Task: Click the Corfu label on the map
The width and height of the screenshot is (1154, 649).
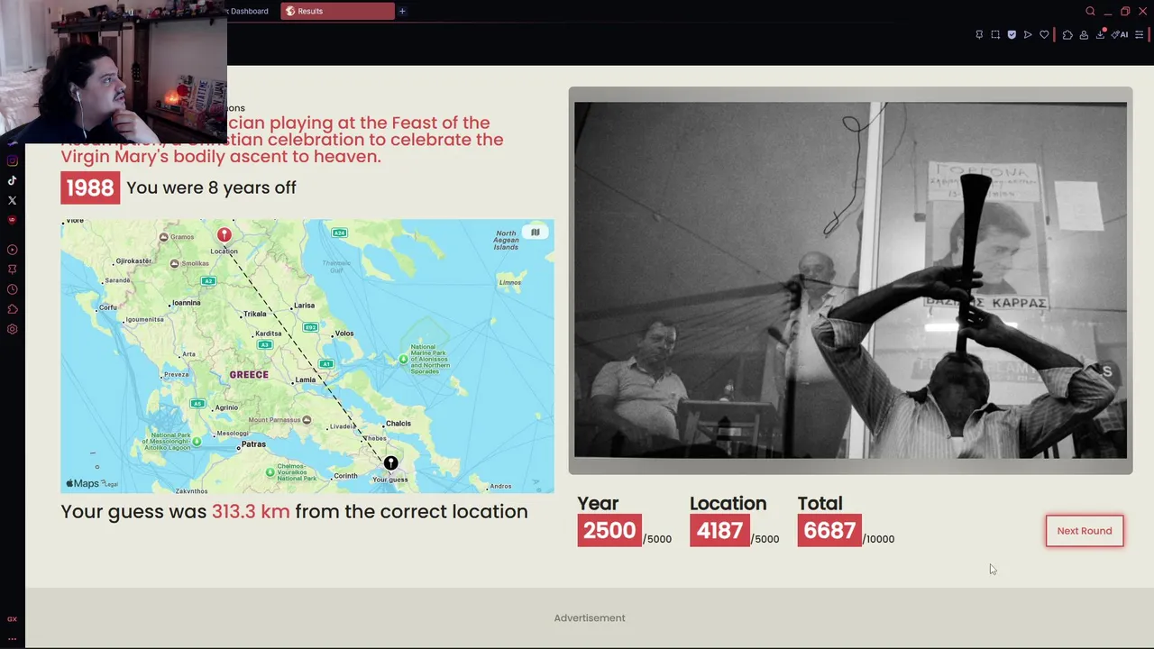Action: coord(108,307)
